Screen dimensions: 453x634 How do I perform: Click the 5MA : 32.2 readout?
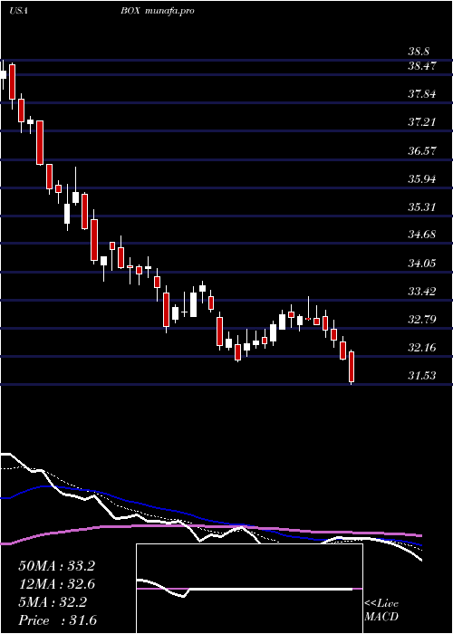pos(53,602)
